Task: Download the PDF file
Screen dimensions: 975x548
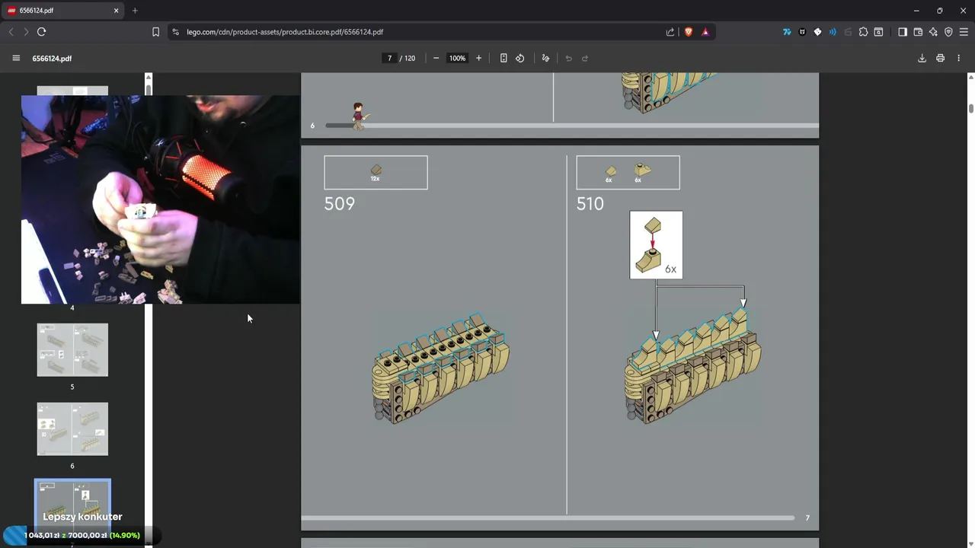Action: (922, 58)
